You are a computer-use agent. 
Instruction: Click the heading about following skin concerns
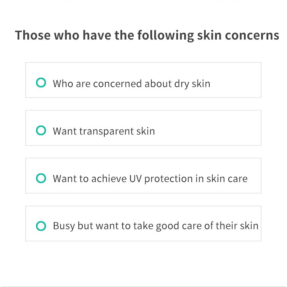pos(147,35)
